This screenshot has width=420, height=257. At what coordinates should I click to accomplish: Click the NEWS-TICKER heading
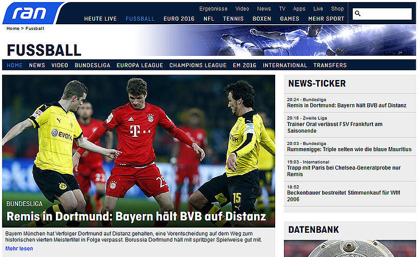click(x=317, y=84)
